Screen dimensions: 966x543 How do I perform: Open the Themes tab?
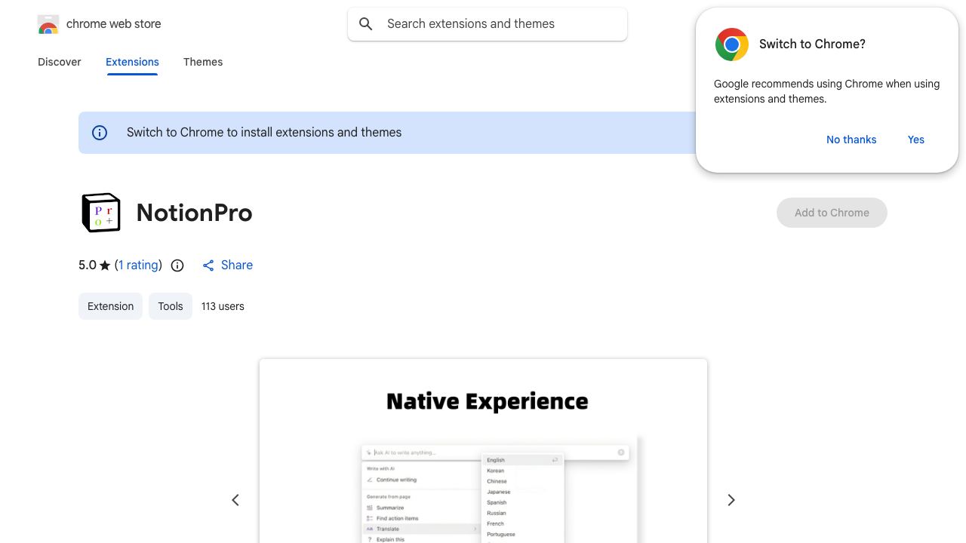coord(203,62)
